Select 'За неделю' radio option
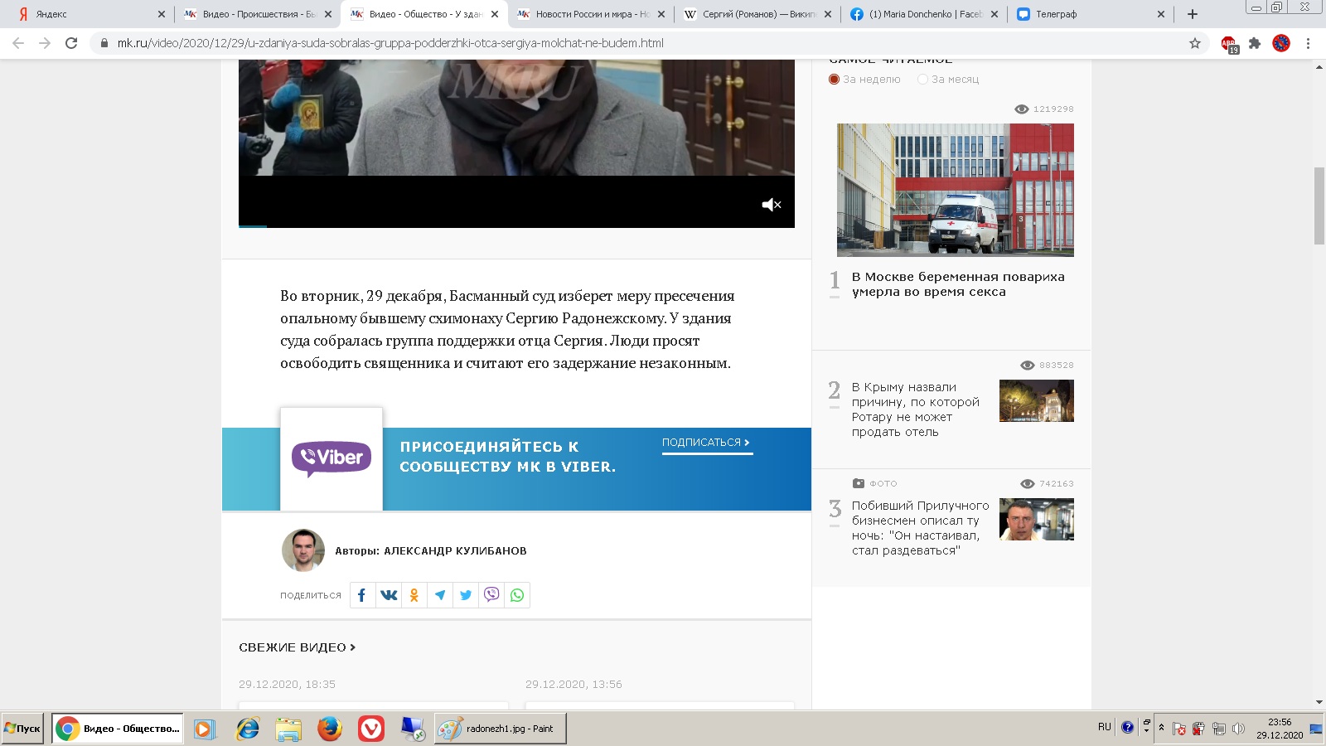Viewport: 1326px width, 746px height. point(834,80)
